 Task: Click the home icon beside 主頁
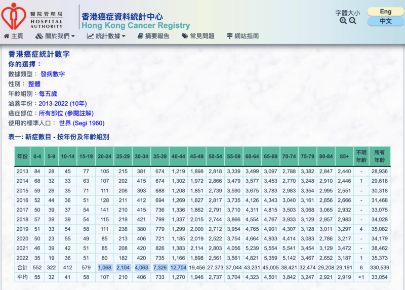click(x=7, y=36)
